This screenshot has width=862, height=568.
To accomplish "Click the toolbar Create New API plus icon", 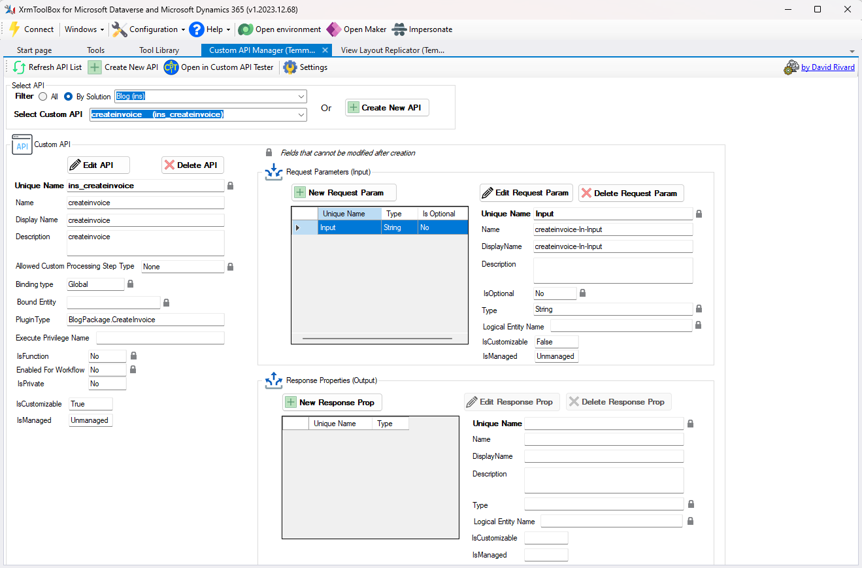I will [x=95, y=67].
